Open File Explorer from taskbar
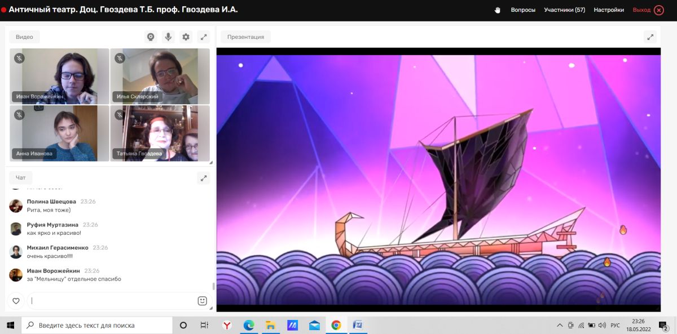Viewport: 677px width, 334px height. tap(270, 325)
